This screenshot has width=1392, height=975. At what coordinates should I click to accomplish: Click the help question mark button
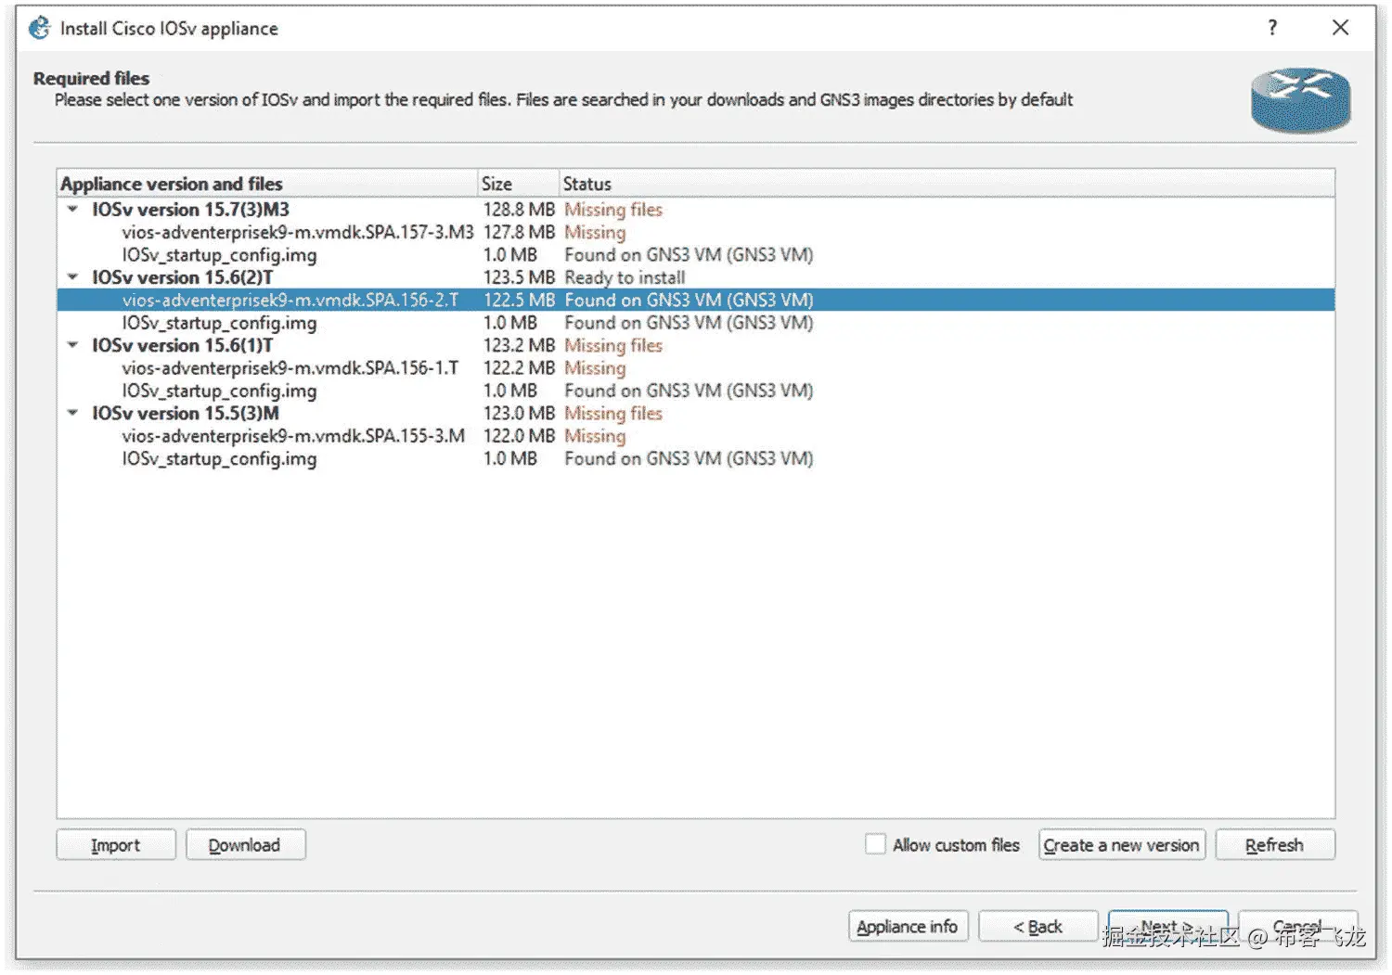click(x=1272, y=28)
